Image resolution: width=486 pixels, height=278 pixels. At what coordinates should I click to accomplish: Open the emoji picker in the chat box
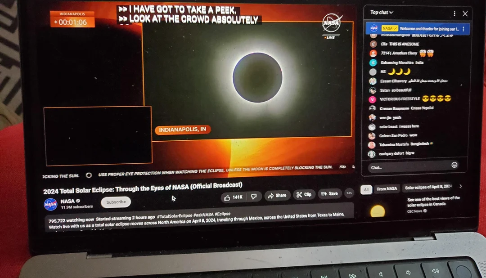coord(454,165)
